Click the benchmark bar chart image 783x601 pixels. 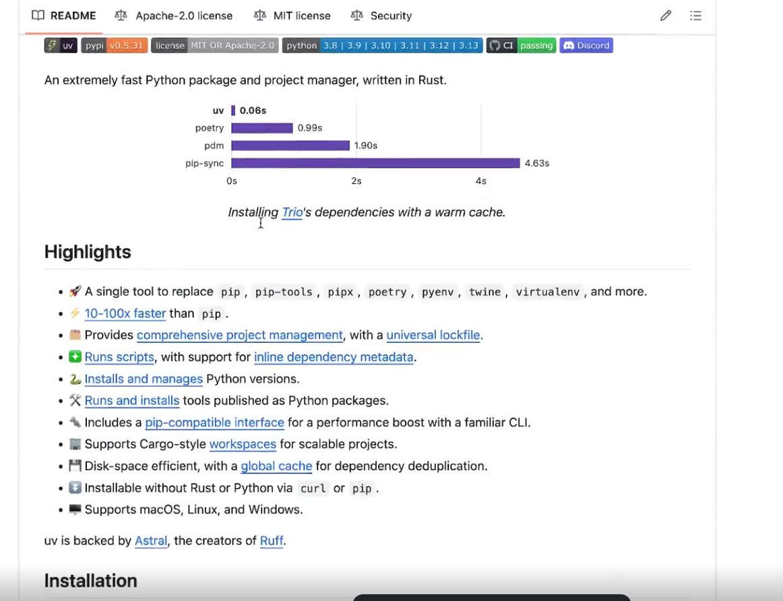tap(367, 145)
